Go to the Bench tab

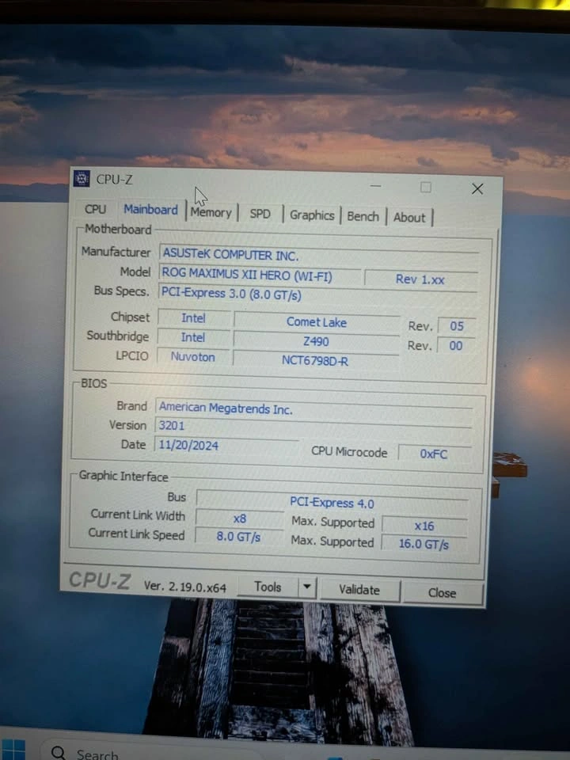click(363, 216)
